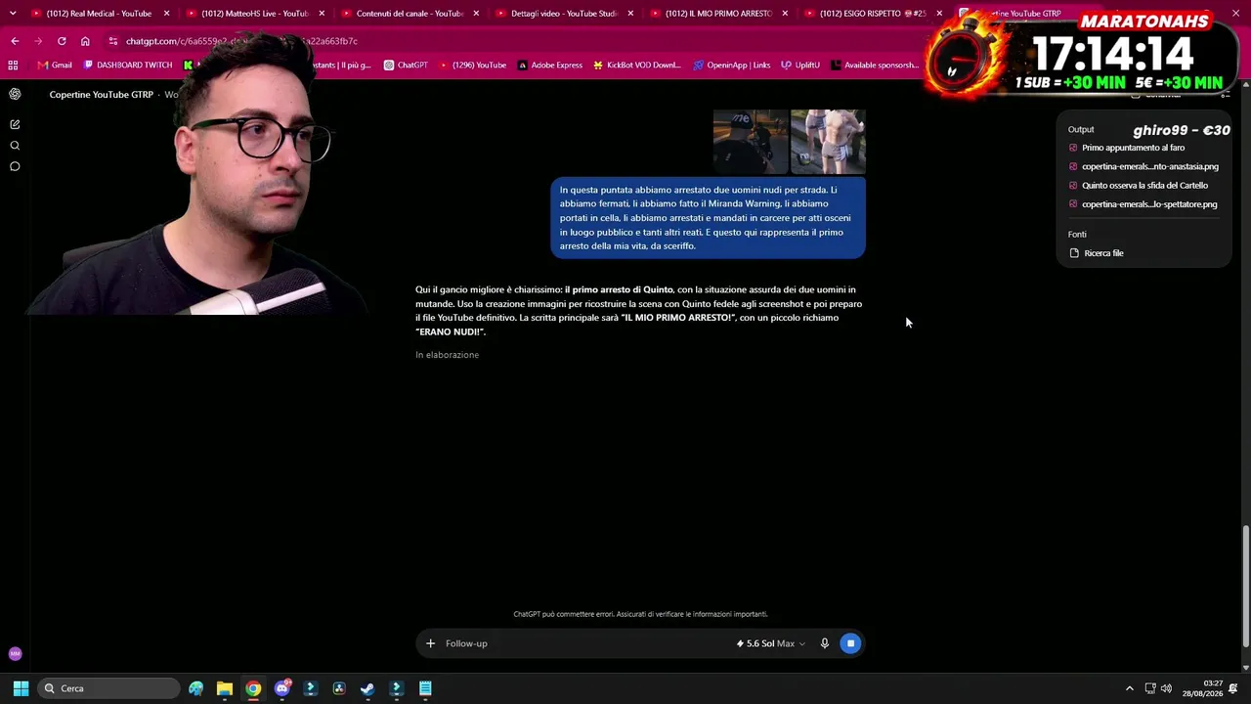Switch to the IL MIO PRIMO ARRESTO tab
Screen dimensions: 1251x704
[717, 14]
